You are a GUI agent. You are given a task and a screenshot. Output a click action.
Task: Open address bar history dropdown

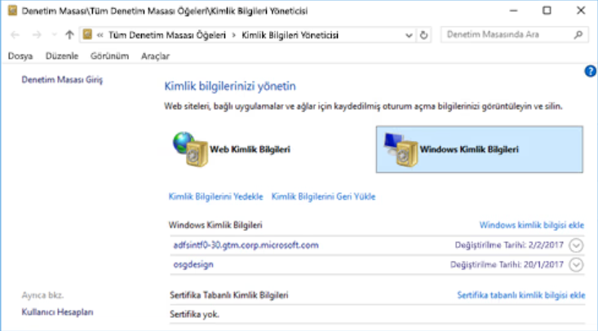pyautogui.click(x=409, y=36)
